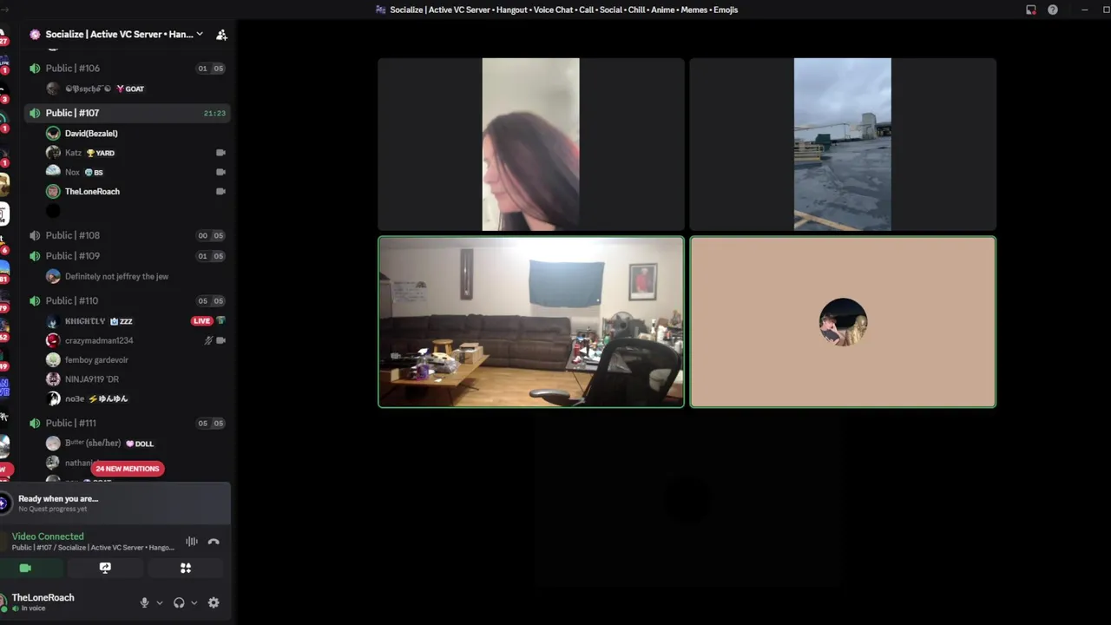This screenshot has width=1111, height=625.
Task: Select voice channel Public | #107
Action: pyautogui.click(x=128, y=113)
